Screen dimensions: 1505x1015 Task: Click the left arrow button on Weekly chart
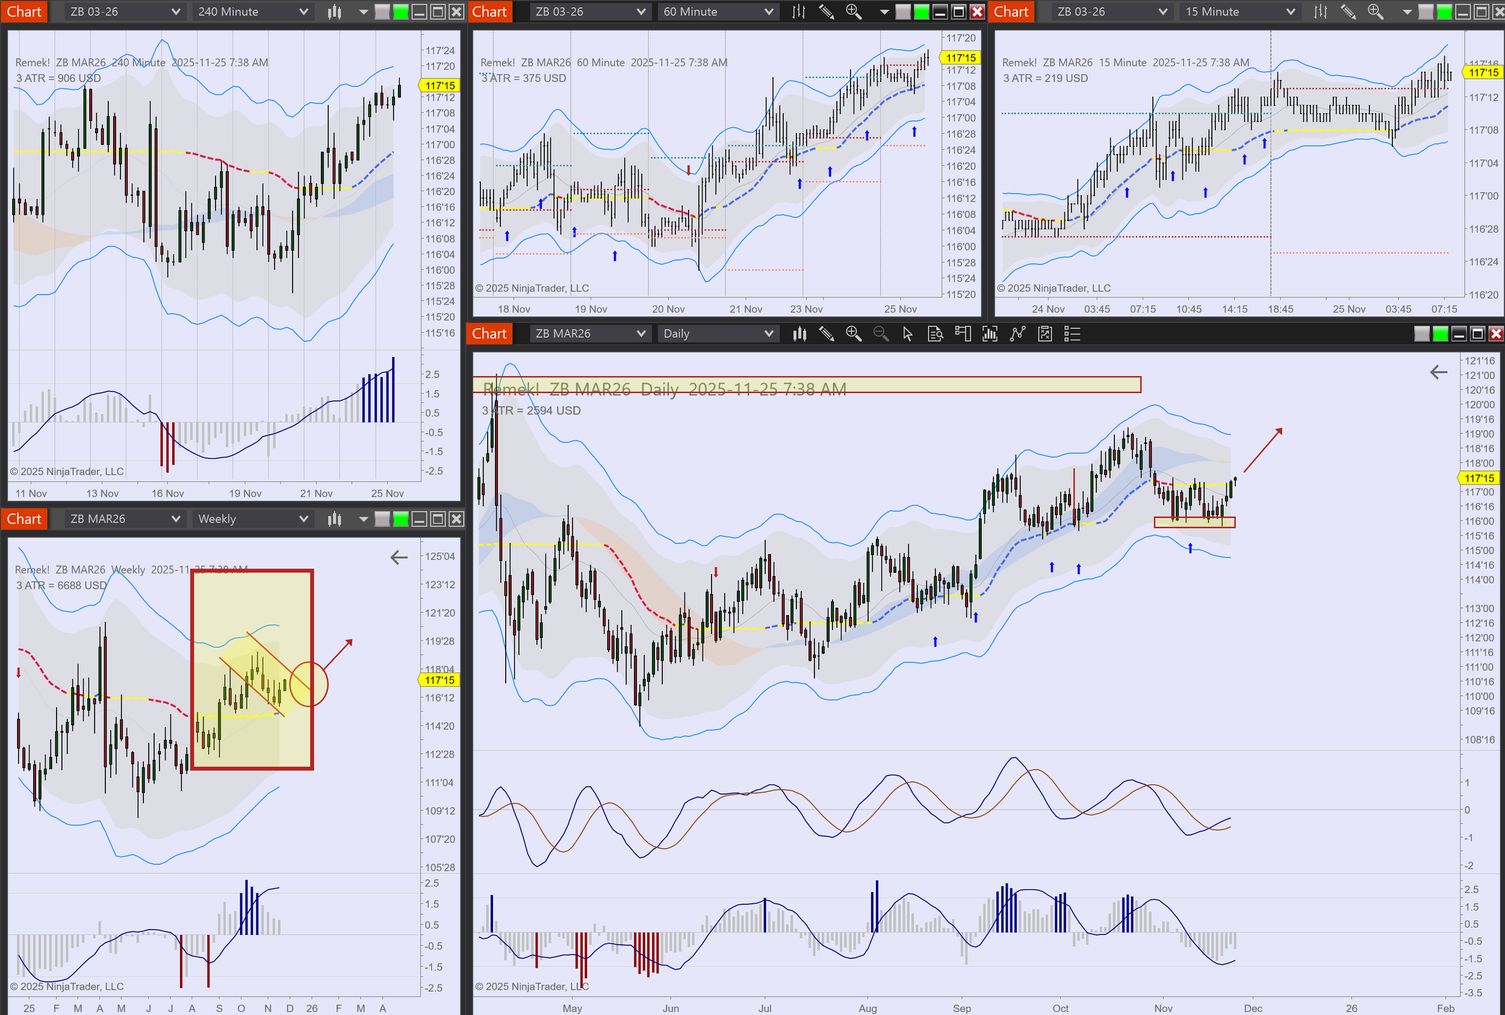(399, 557)
